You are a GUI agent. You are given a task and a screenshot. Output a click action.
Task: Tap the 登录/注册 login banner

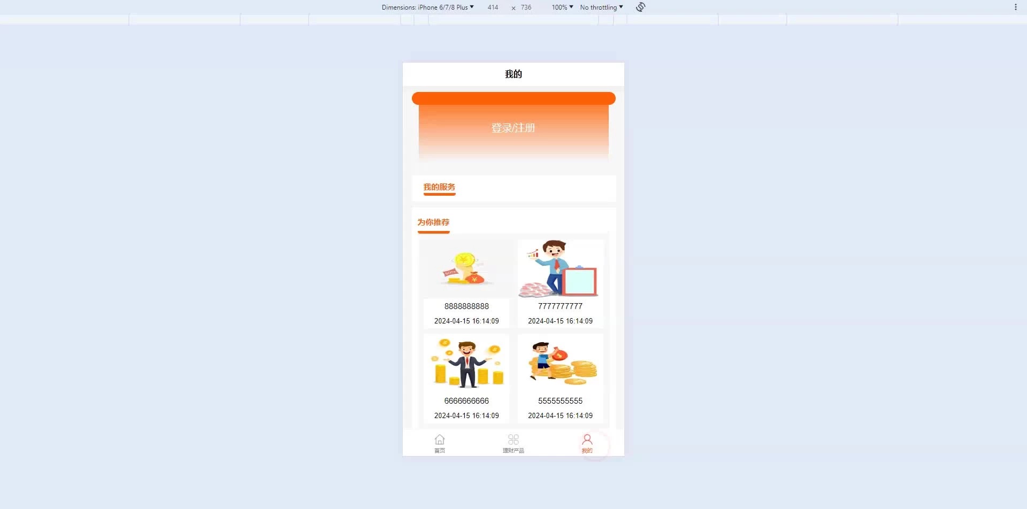[x=513, y=128]
